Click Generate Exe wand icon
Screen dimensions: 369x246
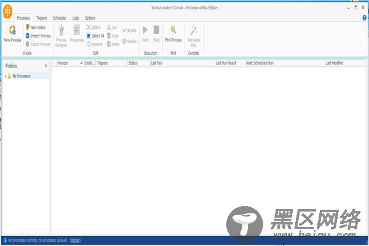point(194,30)
